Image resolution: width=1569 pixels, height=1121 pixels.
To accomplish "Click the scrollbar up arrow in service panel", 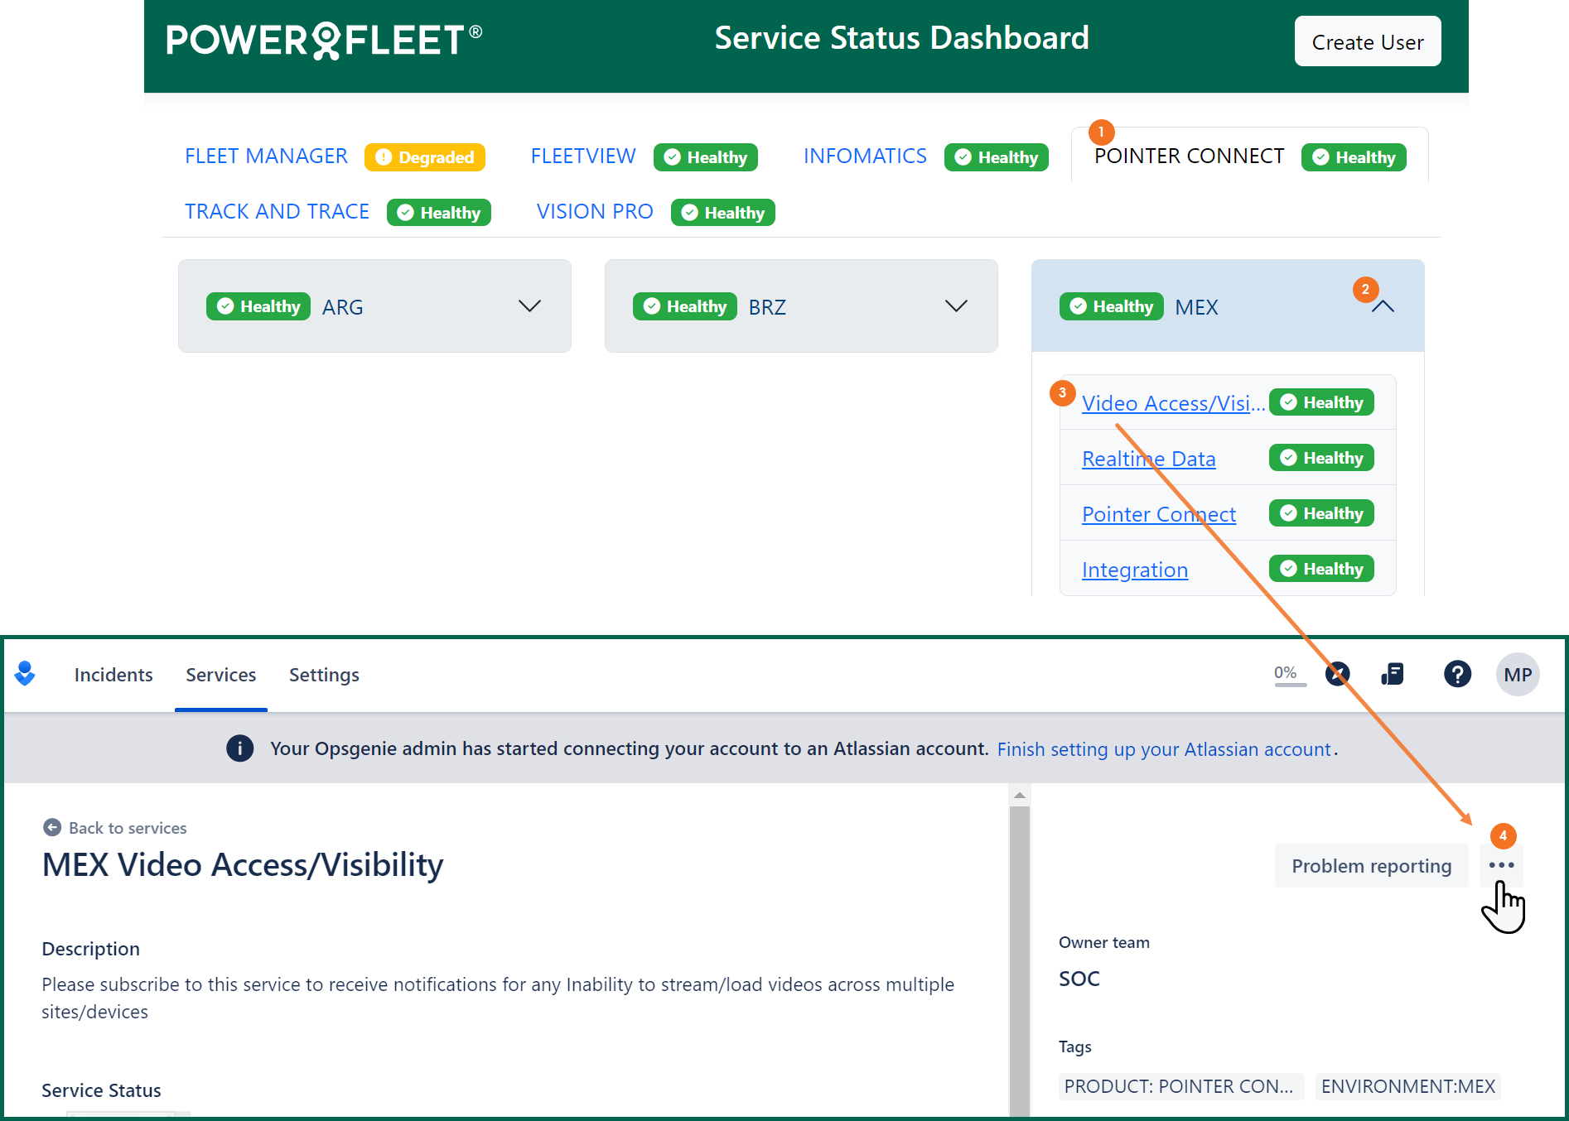I will (x=1020, y=796).
